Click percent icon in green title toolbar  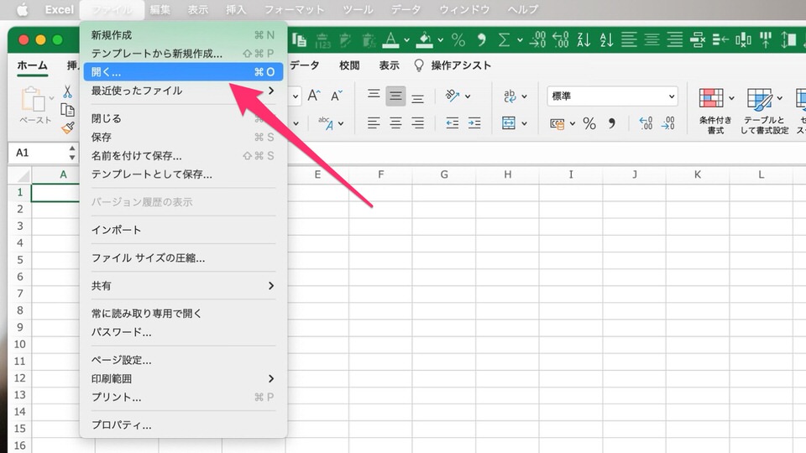coord(458,39)
